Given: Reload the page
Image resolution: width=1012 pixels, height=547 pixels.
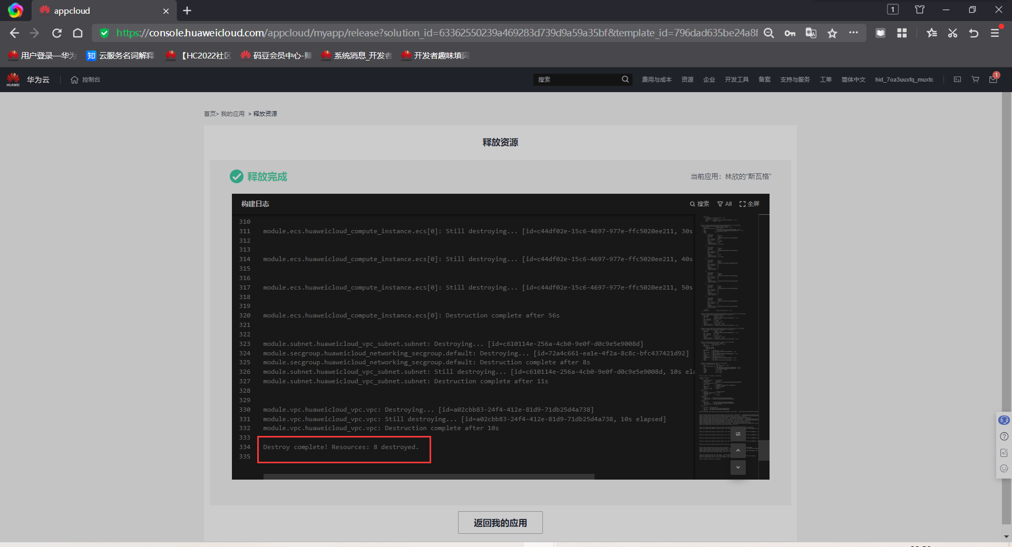Looking at the screenshot, I should [57, 33].
